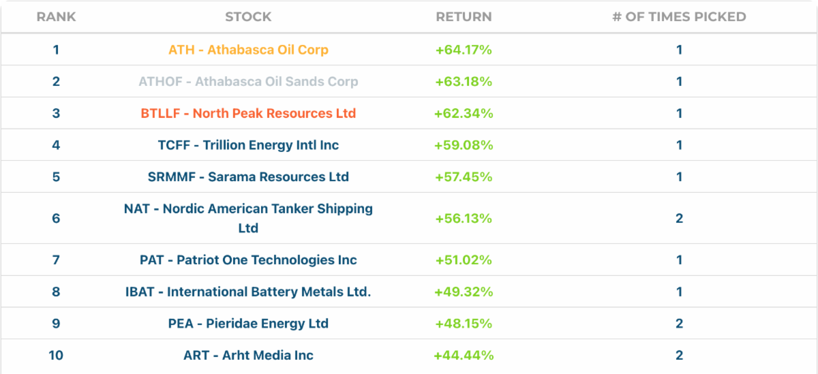Select IBAT - International Battery Metals Ltd.

(248, 292)
